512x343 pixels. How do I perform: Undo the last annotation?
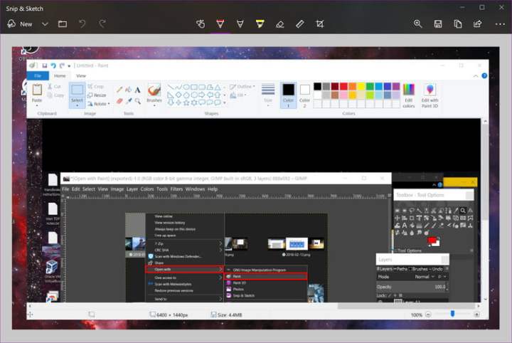click(82, 23)
